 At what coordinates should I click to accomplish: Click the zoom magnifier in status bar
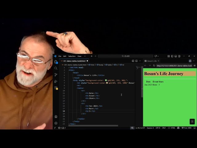click(132, 128)
